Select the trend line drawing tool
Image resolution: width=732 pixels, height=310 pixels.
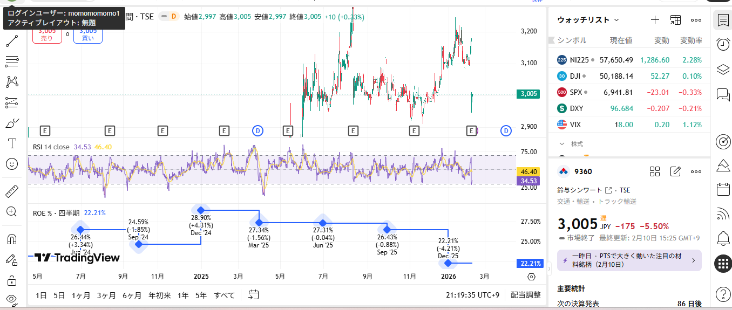point(11,41)
